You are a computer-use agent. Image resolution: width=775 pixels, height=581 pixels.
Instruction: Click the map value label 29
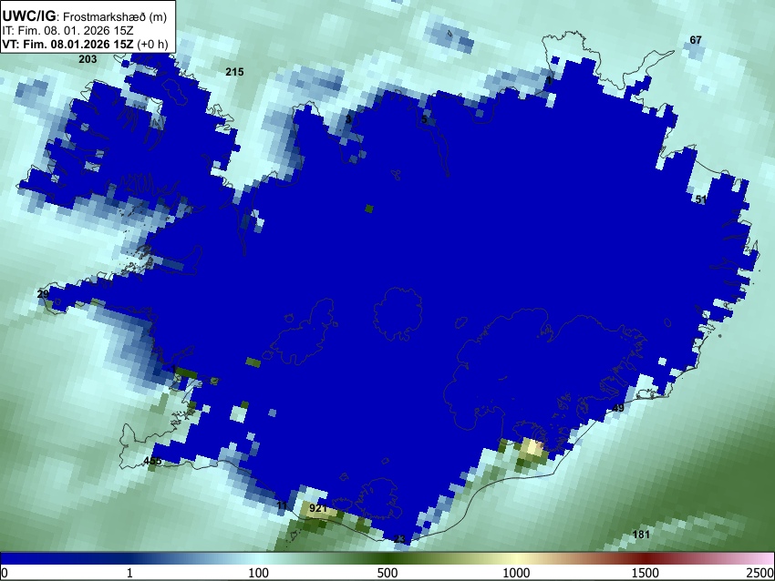pyautogui.click(x=43, y=294)
